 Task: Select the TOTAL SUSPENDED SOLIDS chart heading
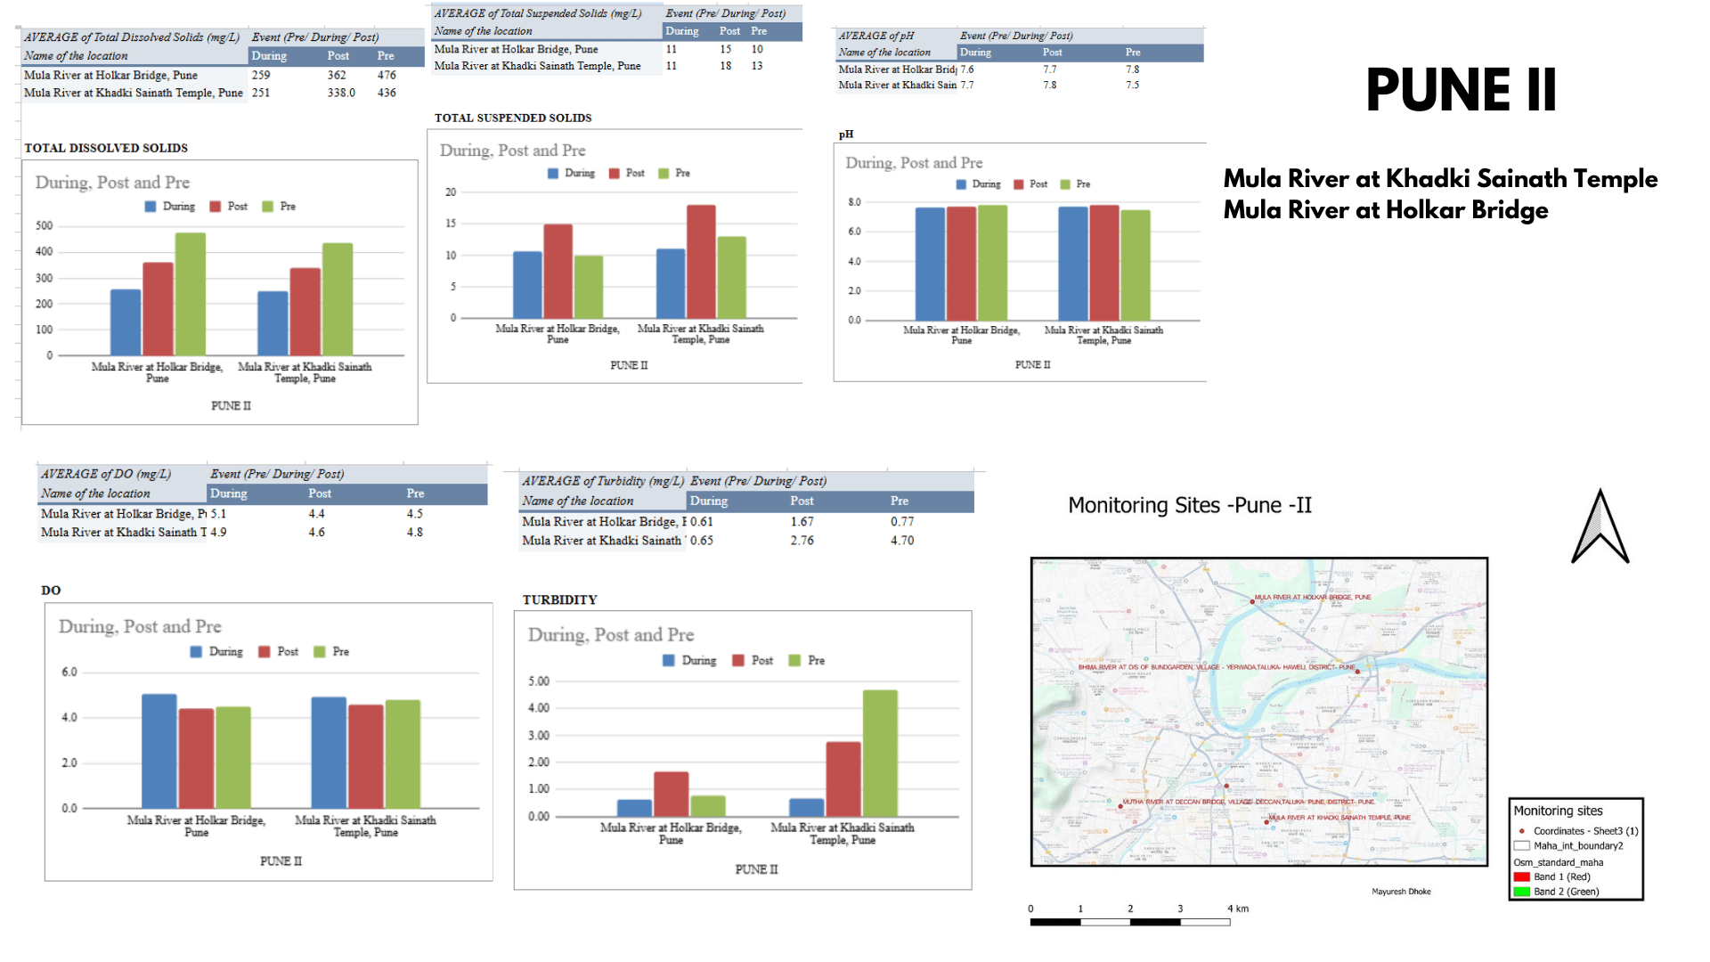click(x=513, y=118)
